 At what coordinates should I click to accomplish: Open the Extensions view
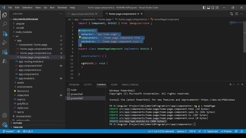tap(5, 52)
